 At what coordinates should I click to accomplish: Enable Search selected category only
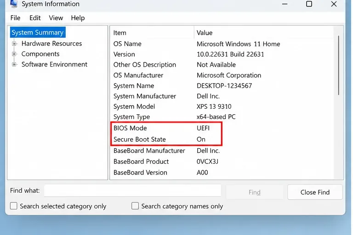point(13,206)
